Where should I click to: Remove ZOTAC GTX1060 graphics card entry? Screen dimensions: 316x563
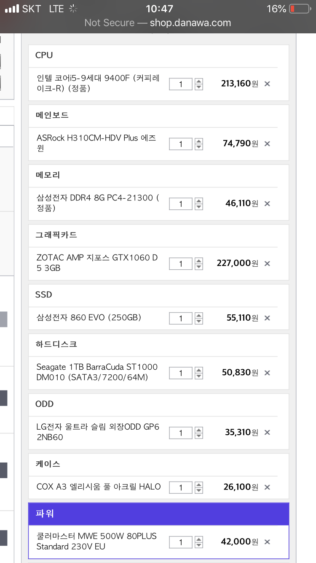click(267, 263)
